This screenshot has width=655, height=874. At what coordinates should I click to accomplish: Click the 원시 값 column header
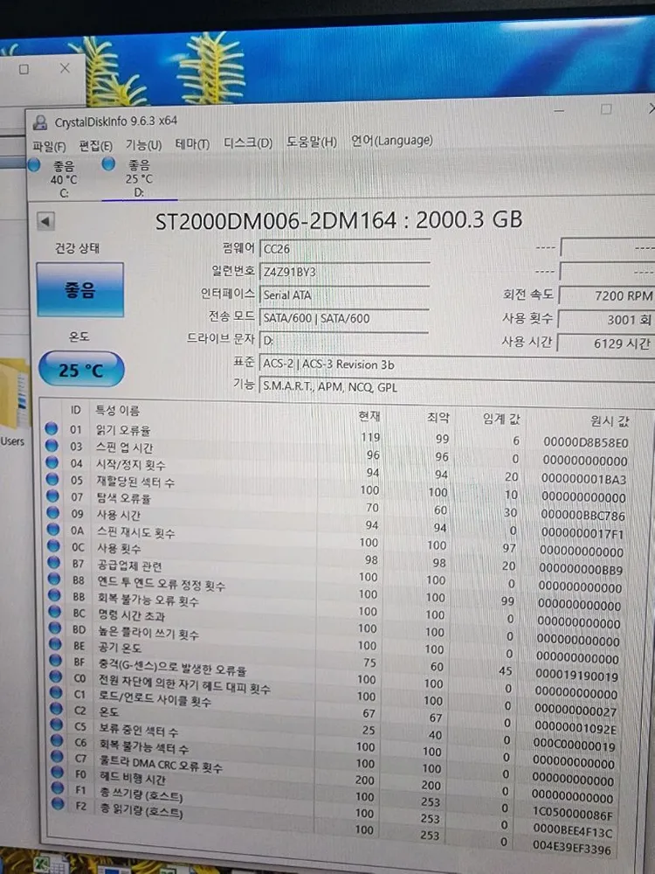(x=610, y=421)
